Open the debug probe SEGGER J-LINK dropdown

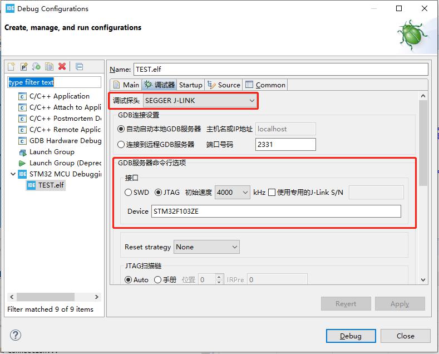200,101
